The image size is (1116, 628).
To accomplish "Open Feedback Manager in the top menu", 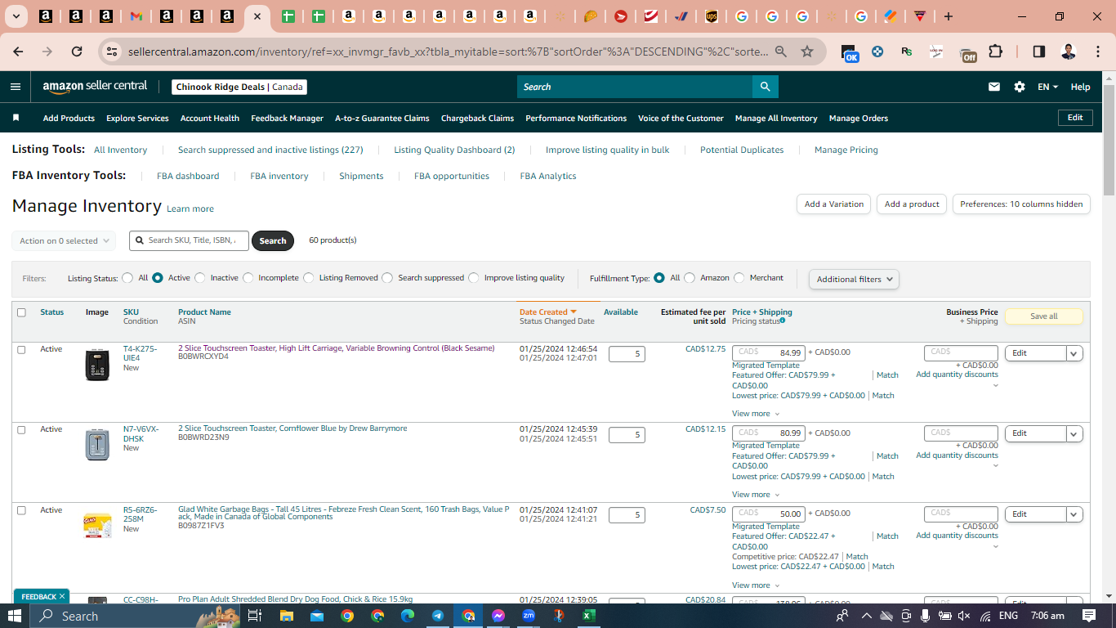I will [x=287, y=119].
